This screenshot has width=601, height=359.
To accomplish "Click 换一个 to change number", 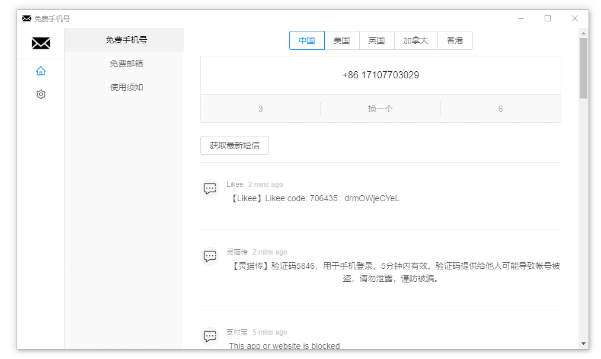I will pyautogui.click(x=381, y=109).
